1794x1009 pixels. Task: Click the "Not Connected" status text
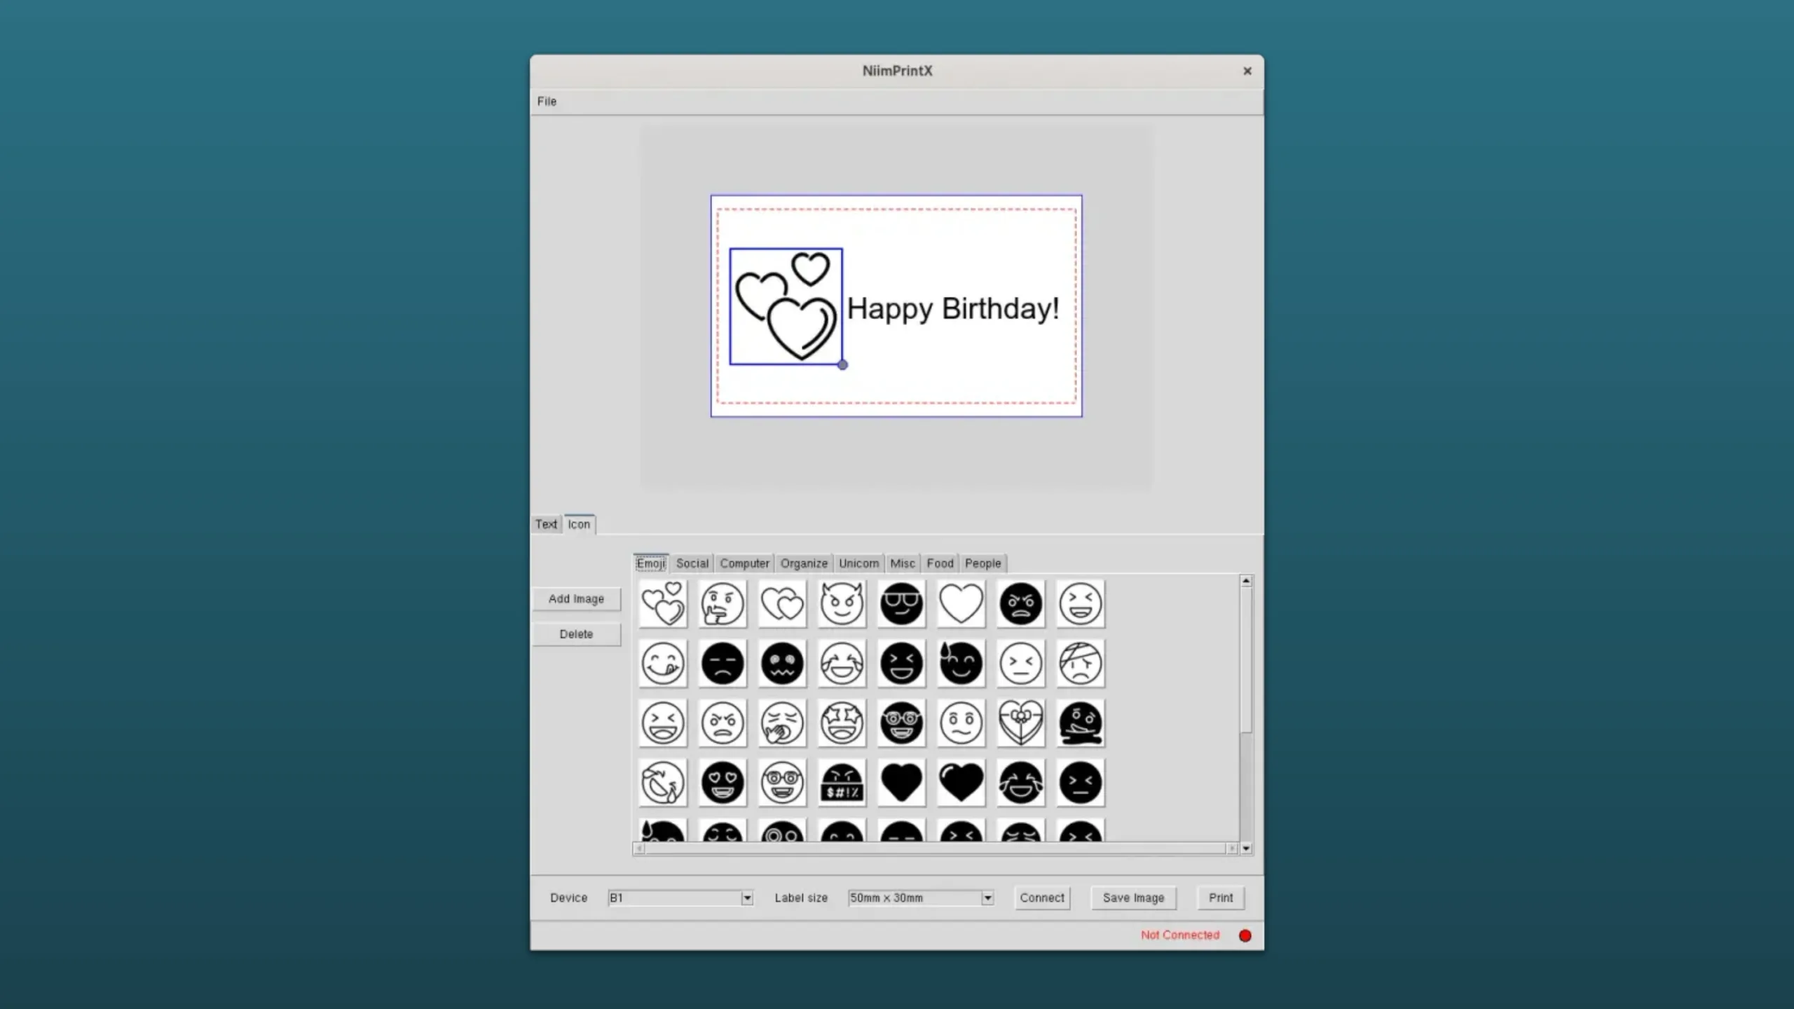point(1180,935)
